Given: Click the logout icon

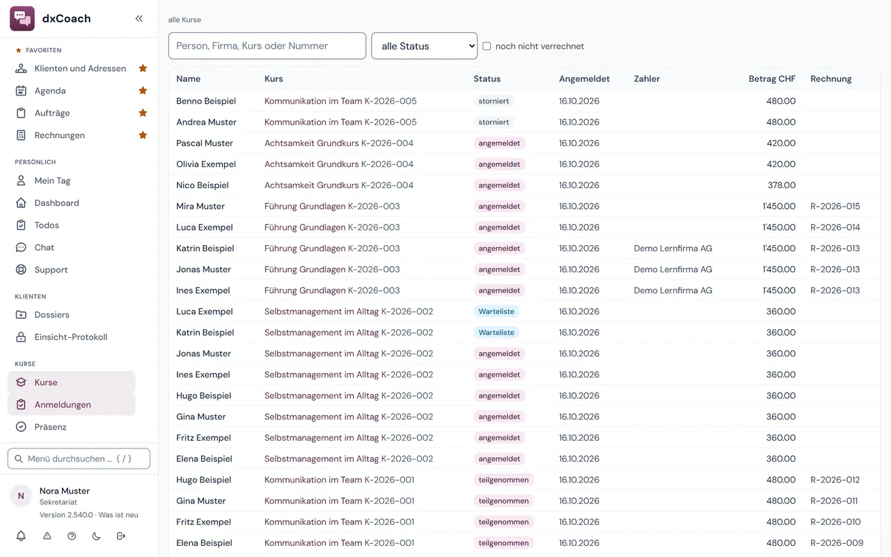Looking at the screenshot, I should [x=121, y=536].
